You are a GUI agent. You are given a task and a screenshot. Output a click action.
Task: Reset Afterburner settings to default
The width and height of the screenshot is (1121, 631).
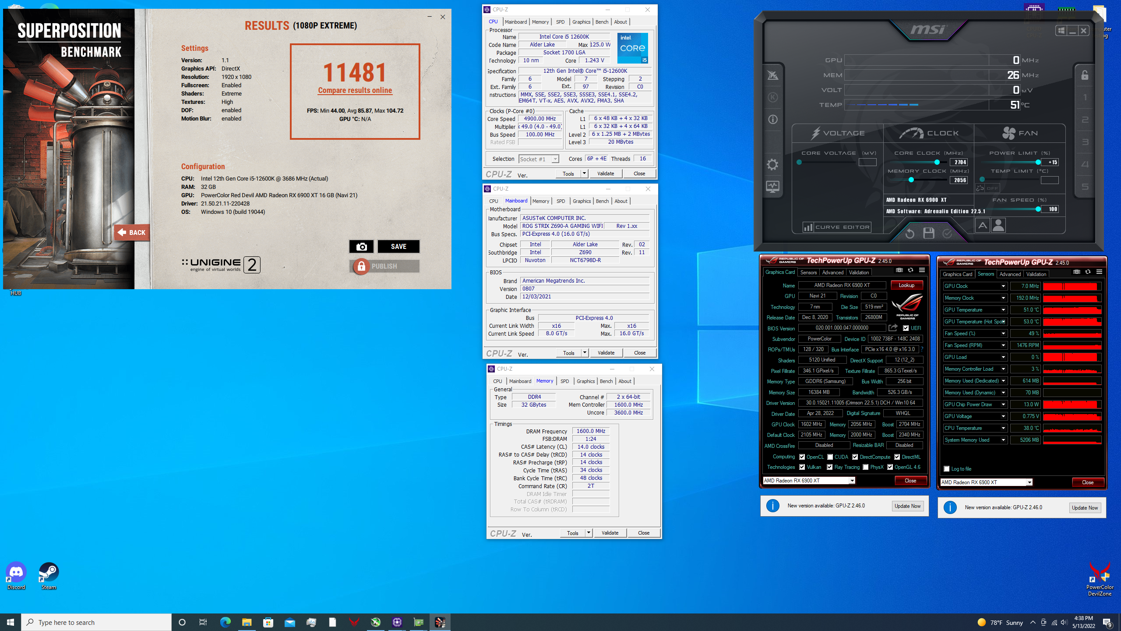click(x=910, y=234)
